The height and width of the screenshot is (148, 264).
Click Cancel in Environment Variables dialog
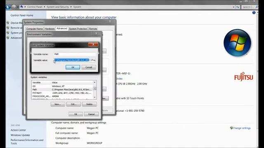(x=92, y=114)
